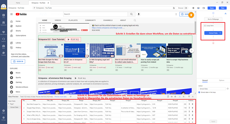The image size is (230, 124).
Task: Click the data filter funnel icon
Action: (x=189, y=97)
